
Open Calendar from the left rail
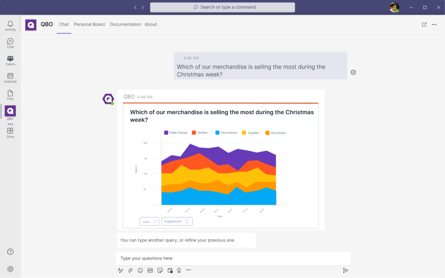[10, 78]
